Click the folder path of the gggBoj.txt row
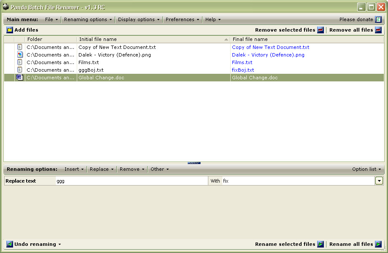This screenshot has height=253, width=388. pos(51,70)
